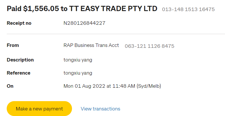Image resolution: width=225 pixels, height=116 pixels.
Task: Click the Description label
Action: (20, 60)
